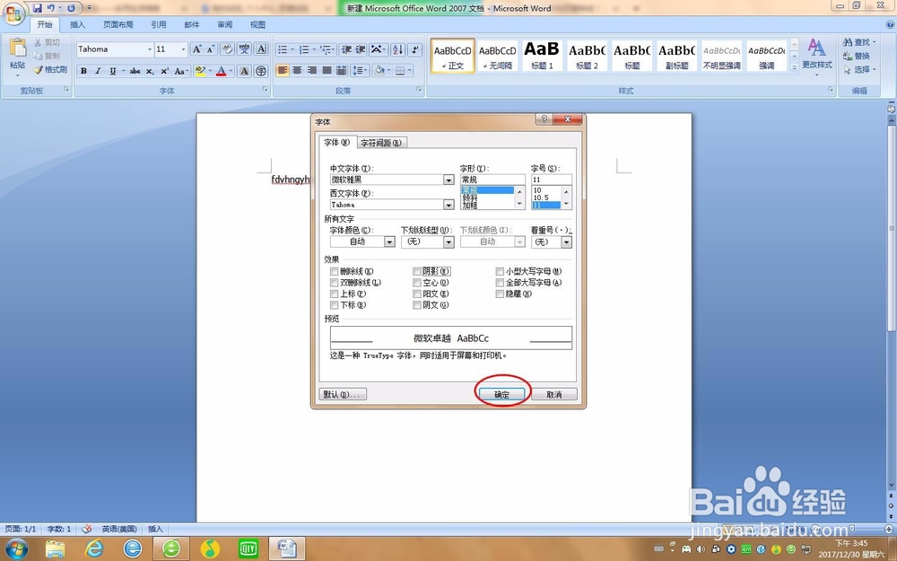This screenshot has height=561, width=897.
Task: Toggle Bold formatting in ribbon
Action: (x=83, y=71)
